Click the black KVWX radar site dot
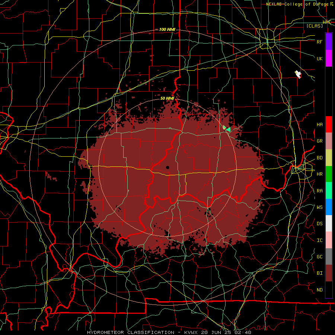Viewport: 335px width, 335px height. pos(167,167)
